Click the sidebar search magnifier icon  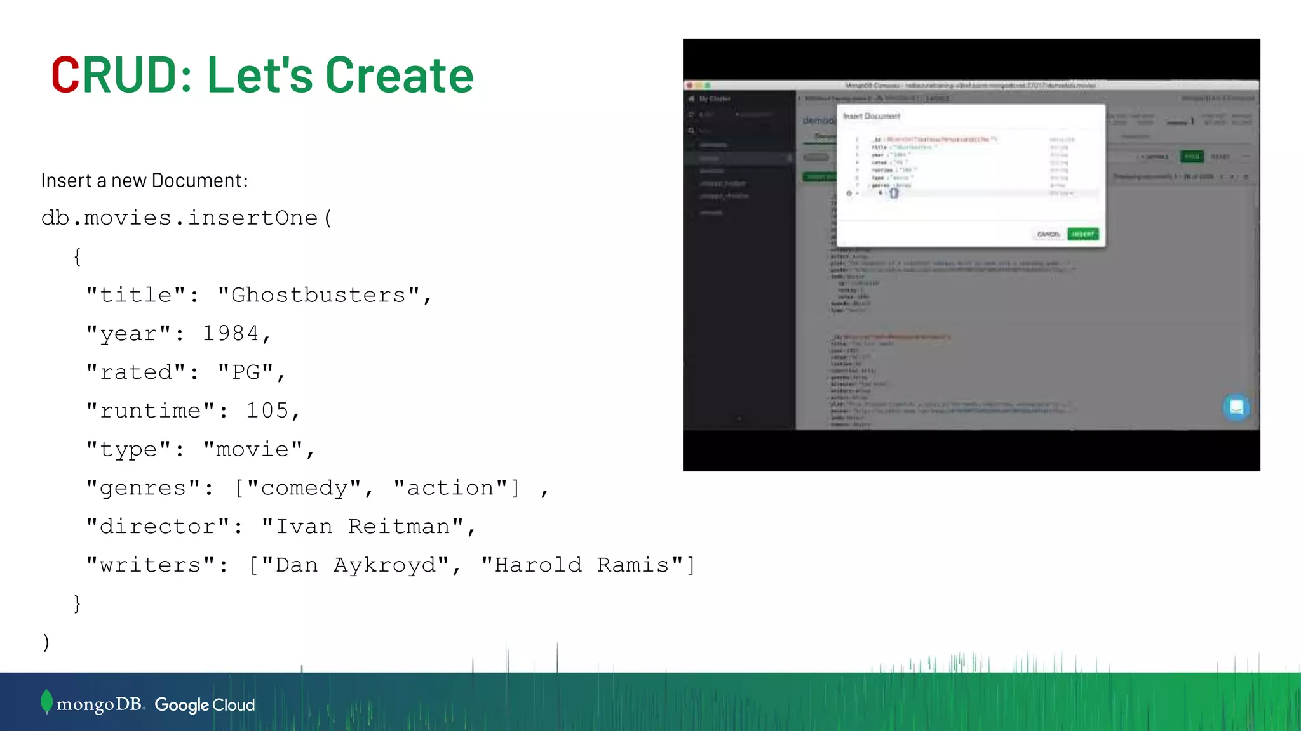[691, 131]
